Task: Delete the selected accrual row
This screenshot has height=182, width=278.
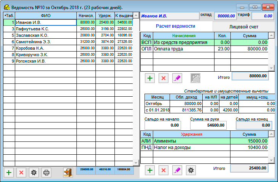Action: pos(164,78)
